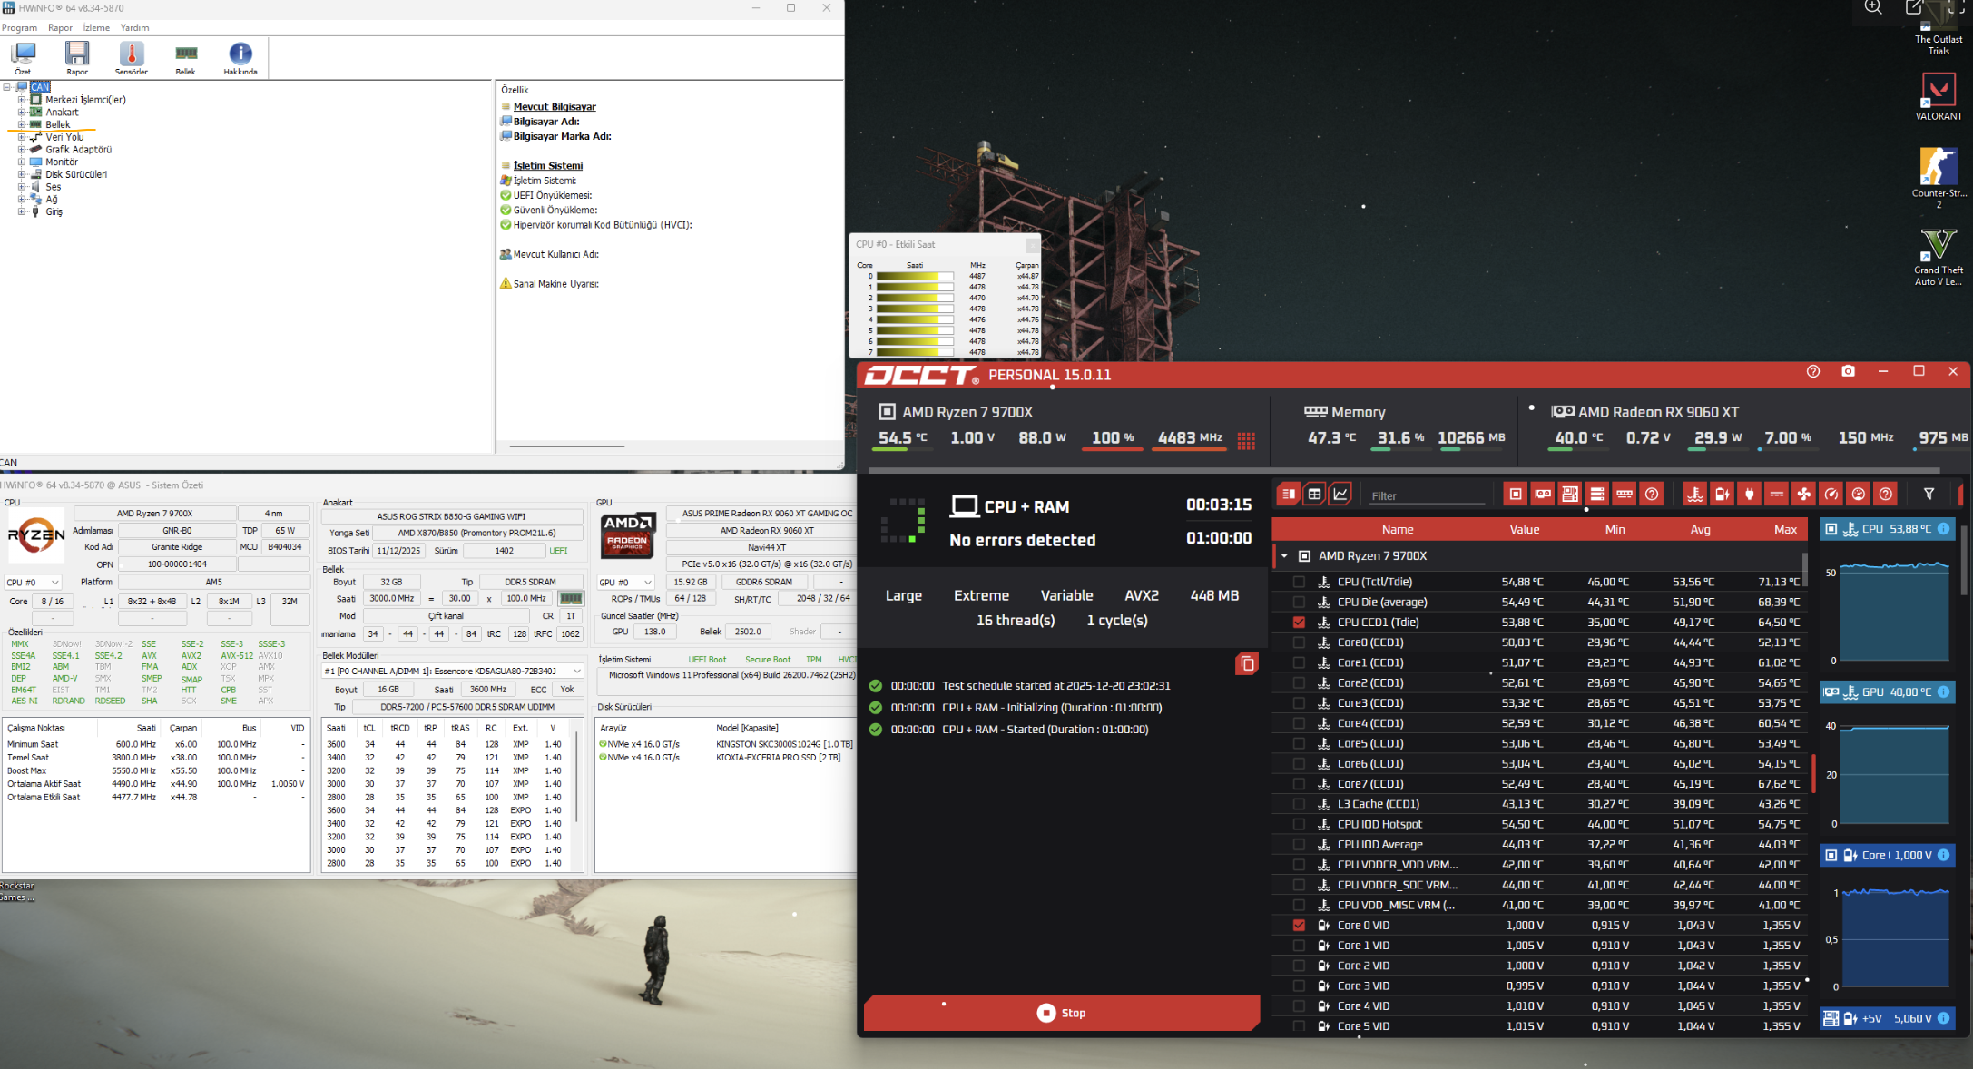
Task: Click info icon on the GPU temperature graph
Action: coord(1943,691)
